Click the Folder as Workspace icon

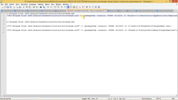(80, 7)
